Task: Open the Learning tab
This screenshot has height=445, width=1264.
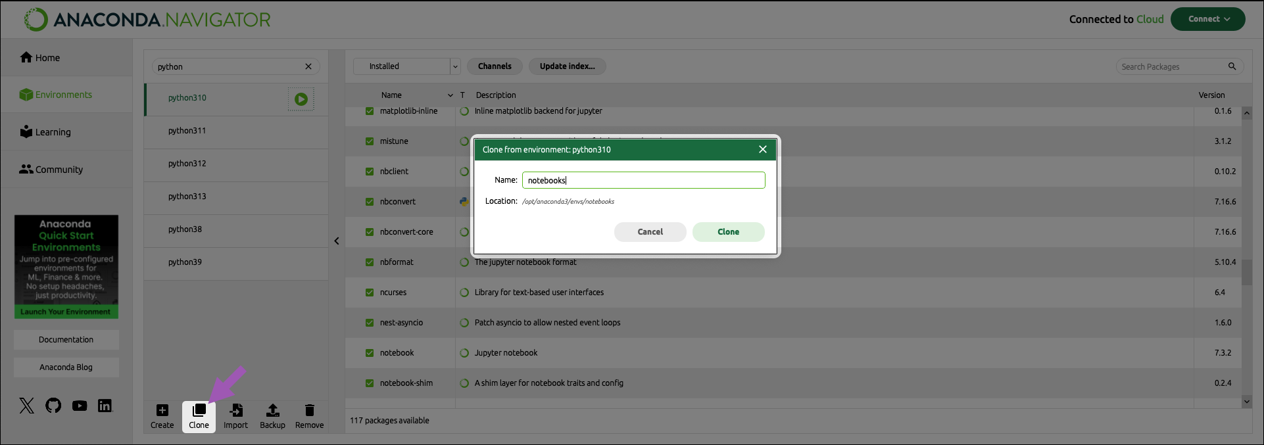Action: coord(66,132)
